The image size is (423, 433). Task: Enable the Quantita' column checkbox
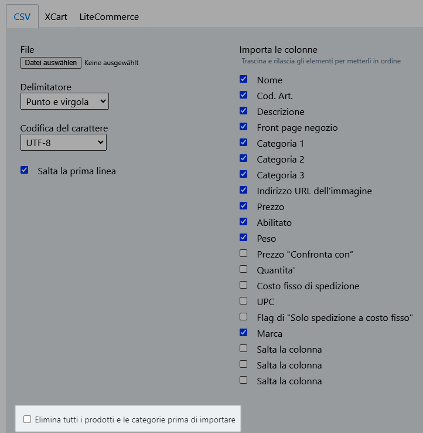244,269
